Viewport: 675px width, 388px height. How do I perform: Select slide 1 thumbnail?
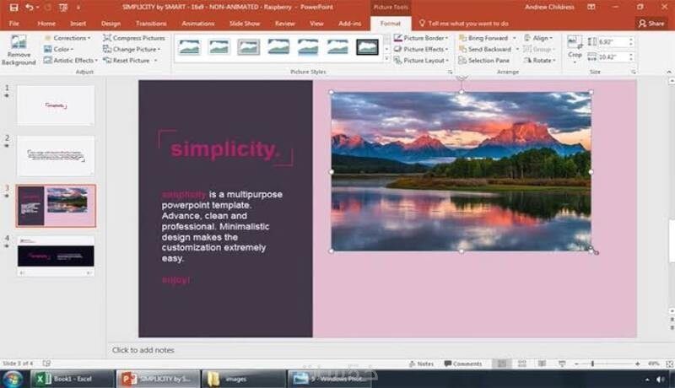coord(56,105)
